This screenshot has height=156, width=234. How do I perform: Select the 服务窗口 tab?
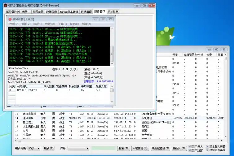pos(99,11)
